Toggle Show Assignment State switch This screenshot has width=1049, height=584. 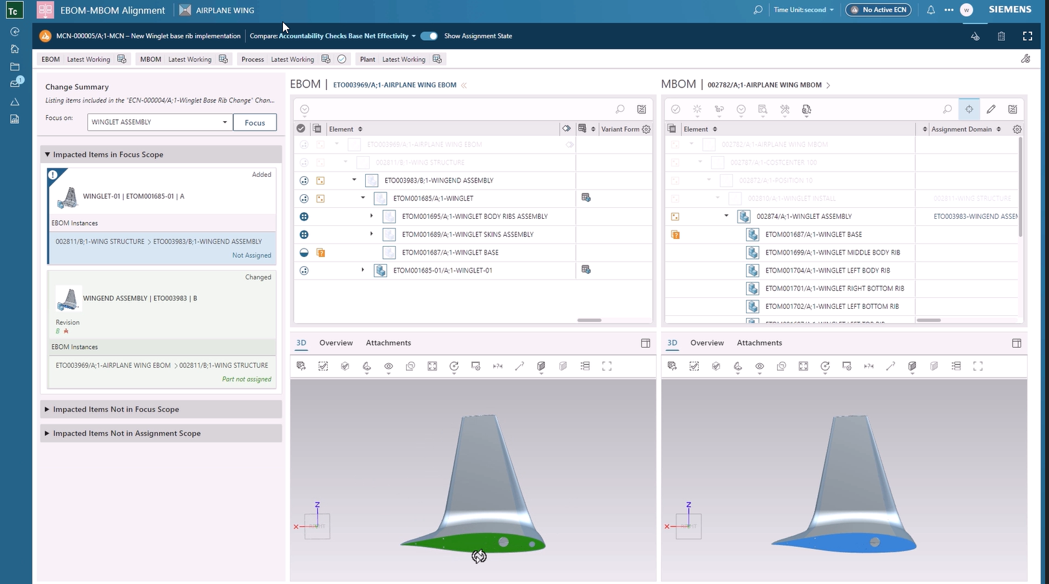point(429,36)
